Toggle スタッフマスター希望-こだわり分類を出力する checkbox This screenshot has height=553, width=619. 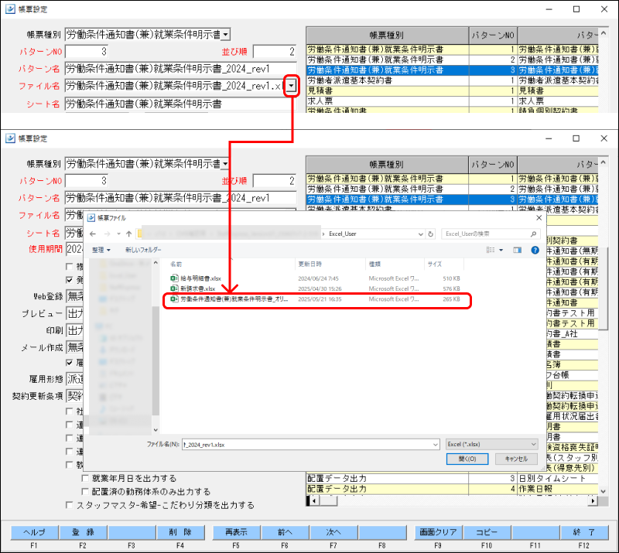click(70, 505)
